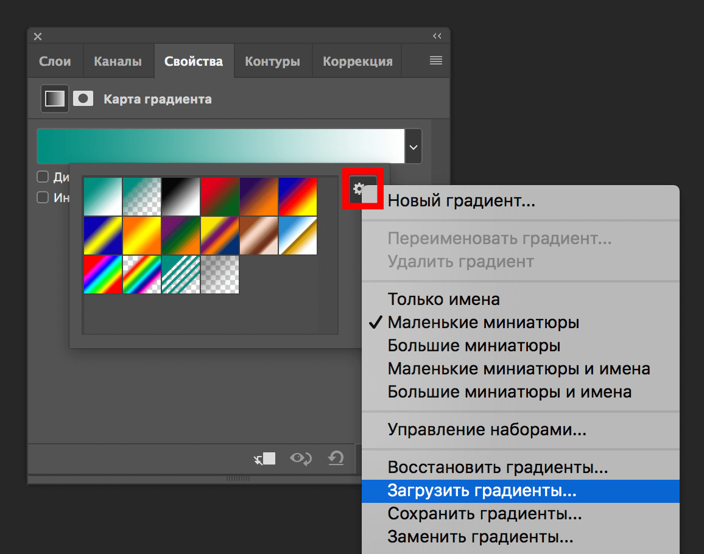Open the gradient dropdown arrow
The height and width of the screenshot is (554, 704).
(x=413, y=146)
